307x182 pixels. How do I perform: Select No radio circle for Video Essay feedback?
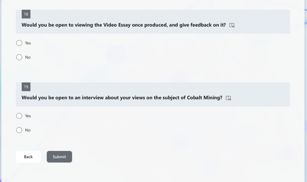[x=19, y=57]
